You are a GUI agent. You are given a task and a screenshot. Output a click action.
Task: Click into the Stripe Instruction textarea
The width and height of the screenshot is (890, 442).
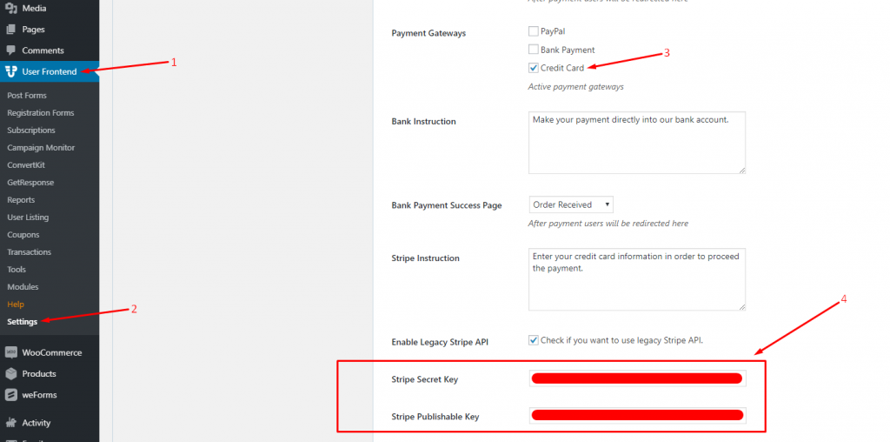point(637,279)
